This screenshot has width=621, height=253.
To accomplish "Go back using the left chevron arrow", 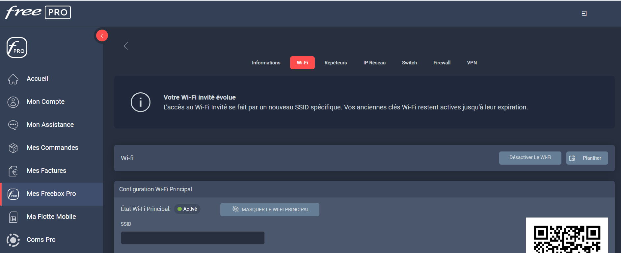I will [x=126, y=46].
